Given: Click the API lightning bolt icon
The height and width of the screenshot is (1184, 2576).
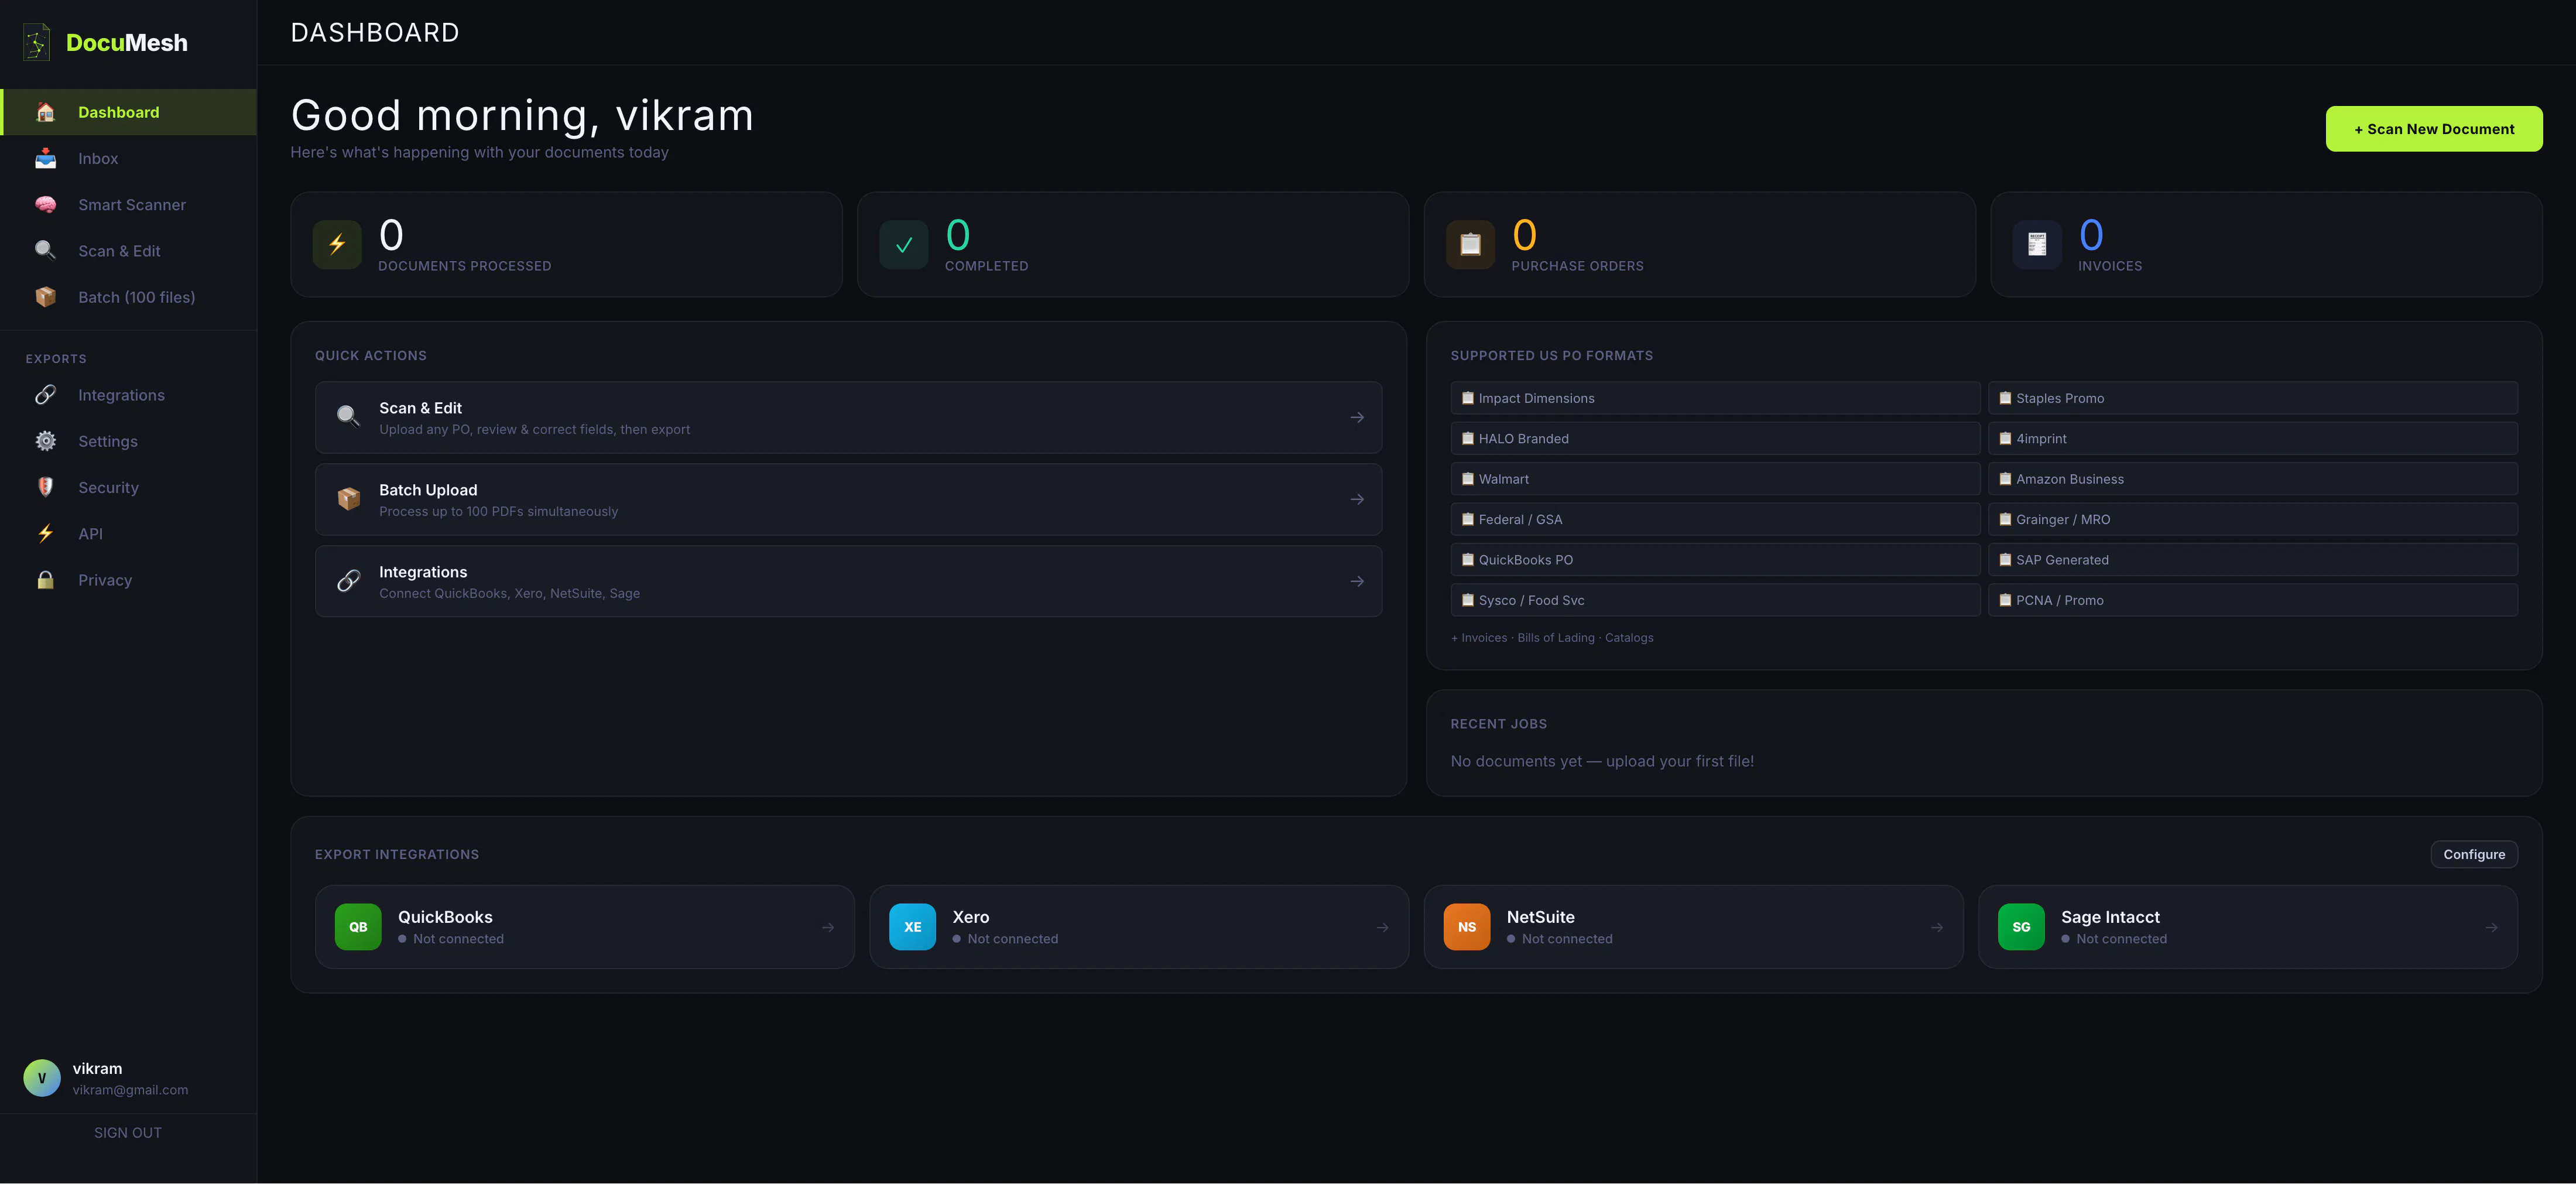Looking at the screenshot, I should pos(45,533).
